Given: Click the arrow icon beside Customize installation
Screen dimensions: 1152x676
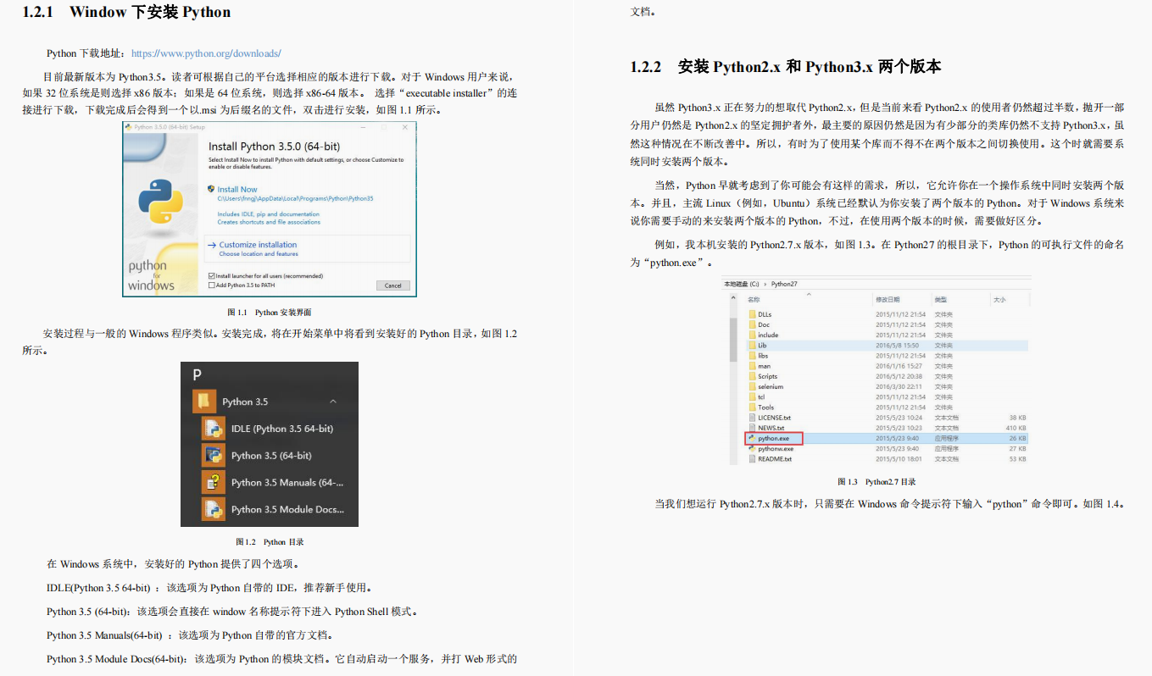Looking at the screenshot, I should click(x=212, y=245).
